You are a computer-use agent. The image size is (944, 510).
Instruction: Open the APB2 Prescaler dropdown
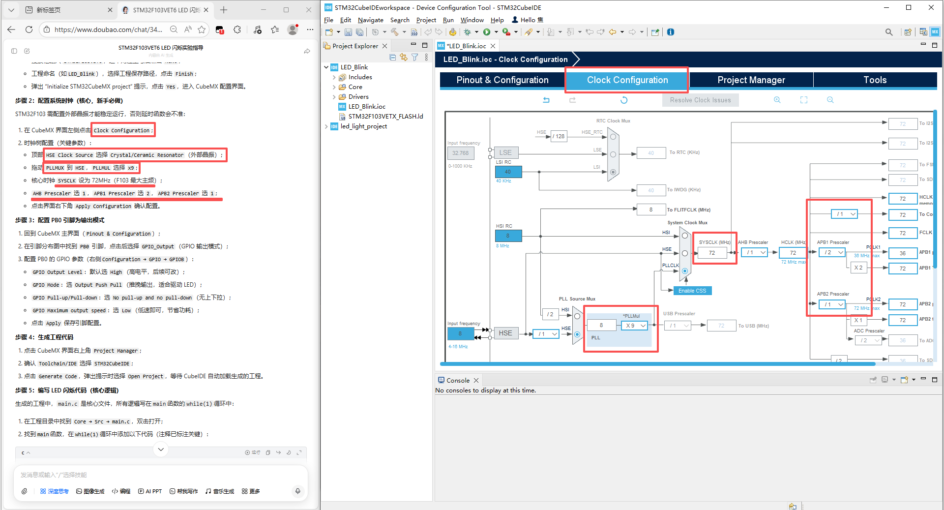(832, 304)
